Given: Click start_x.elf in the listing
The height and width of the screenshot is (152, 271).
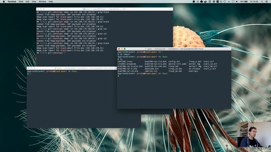Looking at the screenshot, I should [x=210, y=69].
